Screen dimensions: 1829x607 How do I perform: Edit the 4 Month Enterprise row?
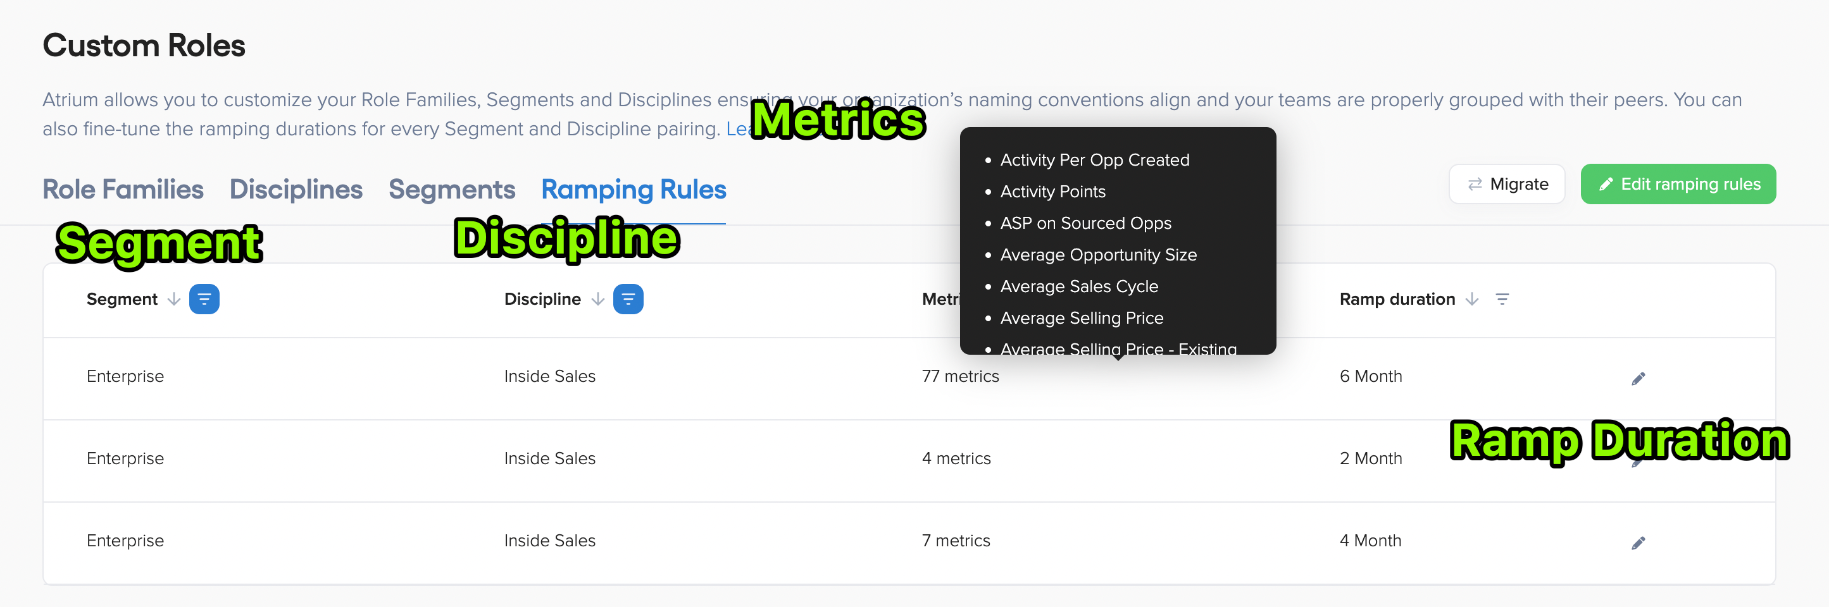pos(1638,541)
